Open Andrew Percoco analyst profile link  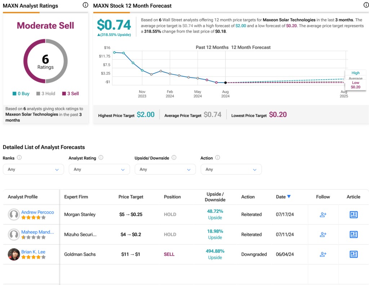click(37, 212)
